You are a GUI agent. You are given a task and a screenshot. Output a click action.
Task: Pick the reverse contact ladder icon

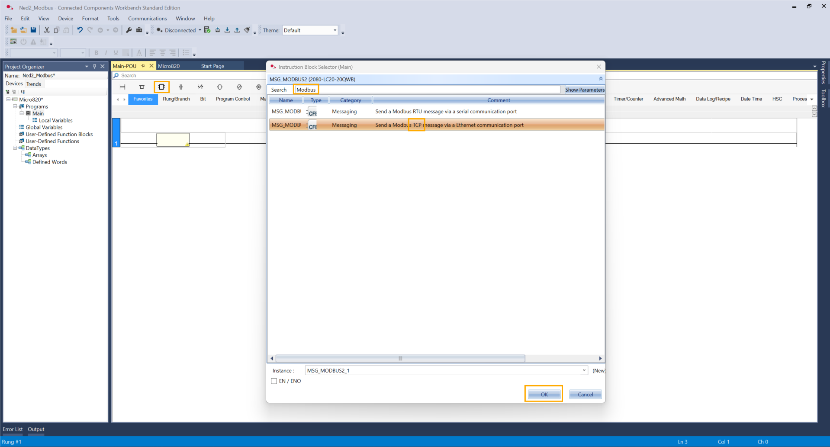pyautogui.click(x=200, y=87)
